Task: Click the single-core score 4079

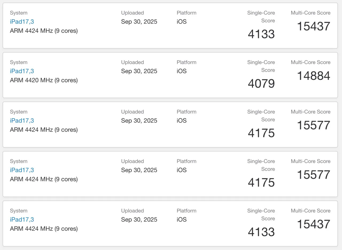Action: click(261, 84)
